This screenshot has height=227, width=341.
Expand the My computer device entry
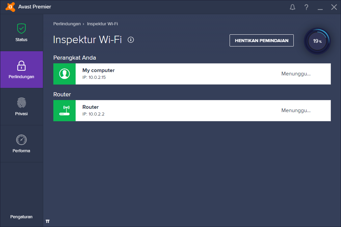(x=192, y=74)
